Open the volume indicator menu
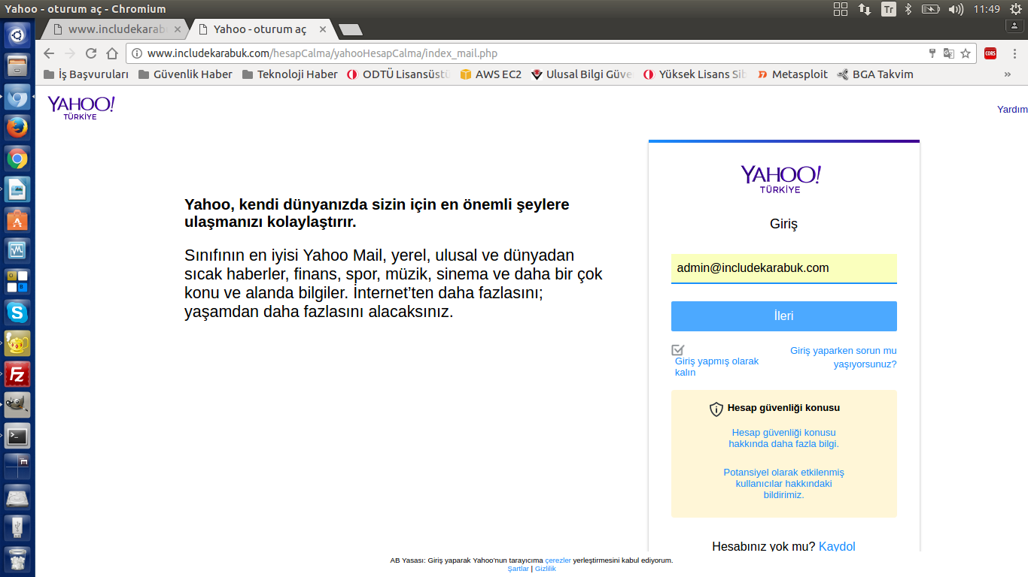The image size is (1028, 577). click(x=957, y=9)
